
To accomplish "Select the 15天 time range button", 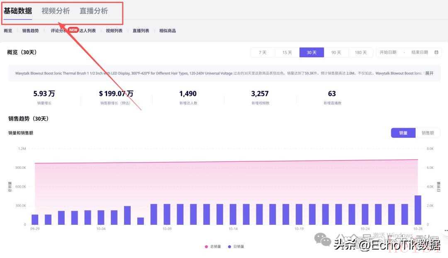I will (x=287, y=52).
